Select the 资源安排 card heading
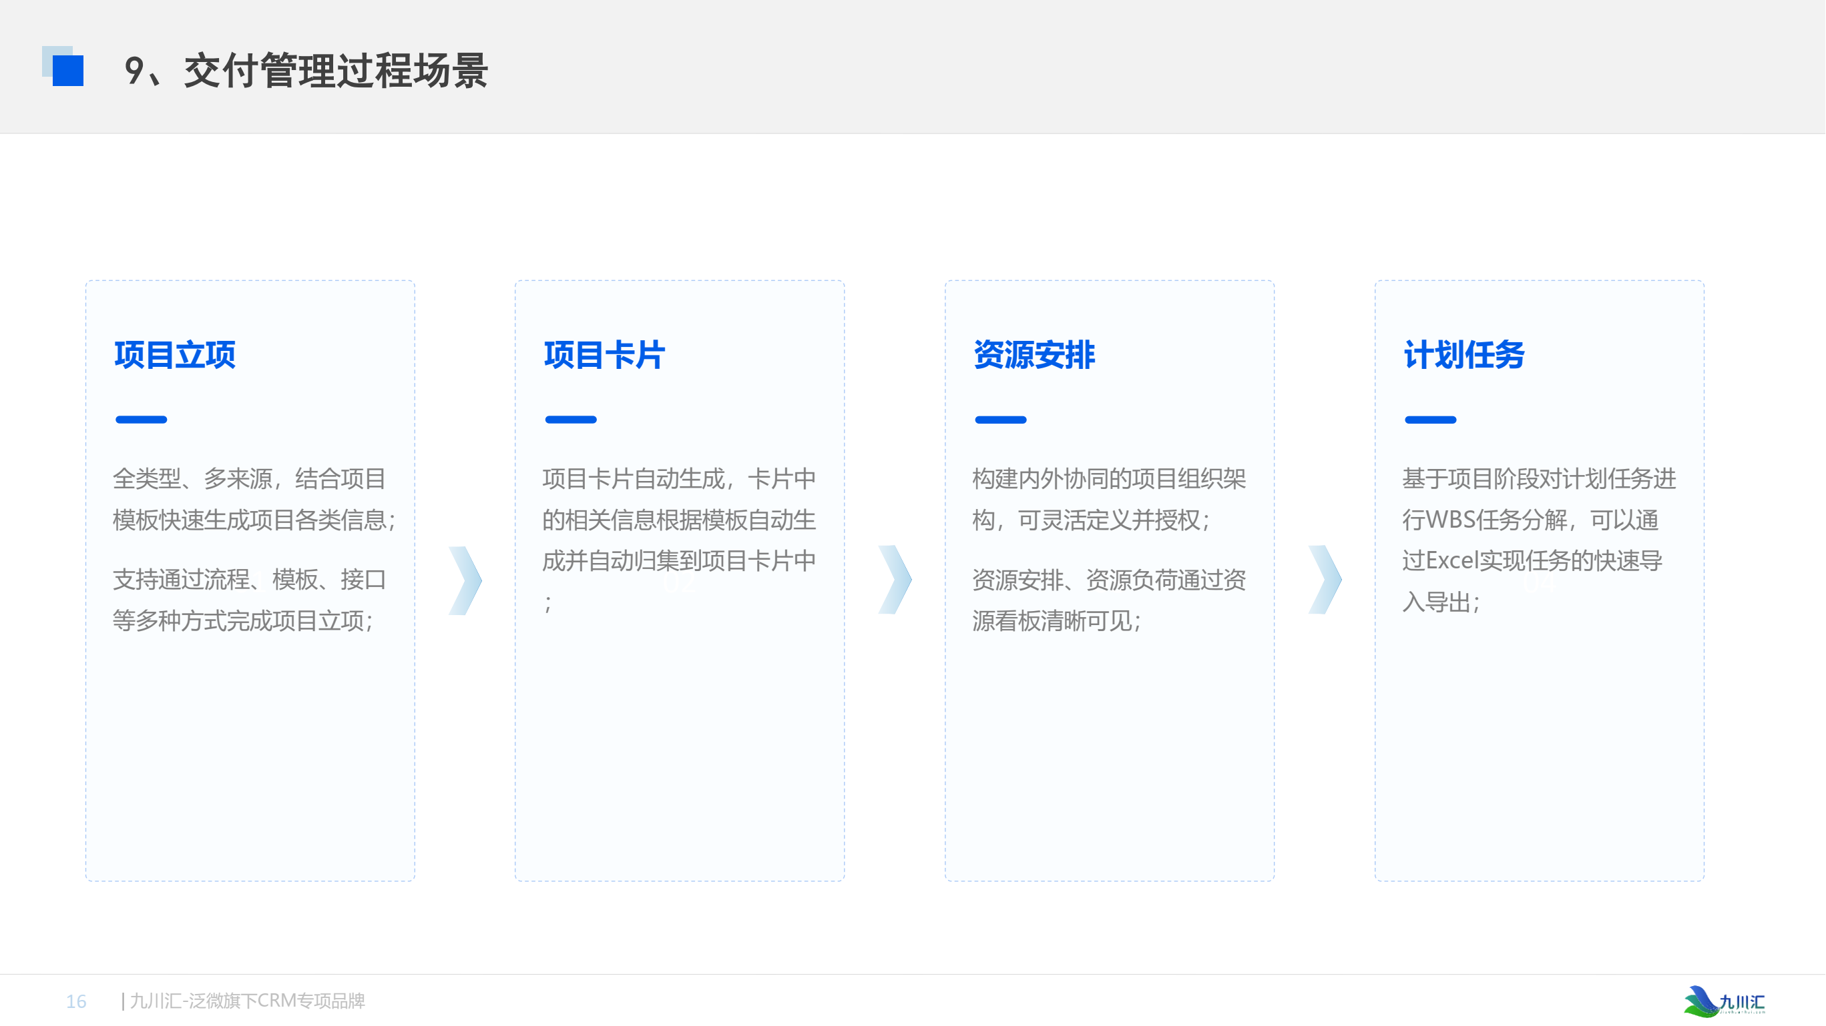 [1034, 354]
